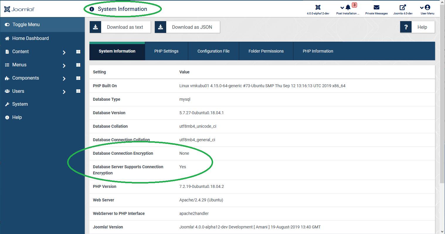Open the Users menu item
The image size is (445, 234).
tap(18, 91)
